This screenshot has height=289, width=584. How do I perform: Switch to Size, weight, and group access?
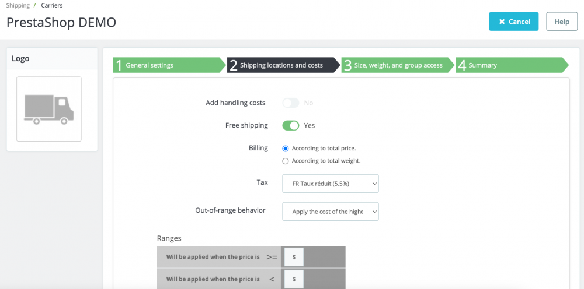(x=398, y=65)
